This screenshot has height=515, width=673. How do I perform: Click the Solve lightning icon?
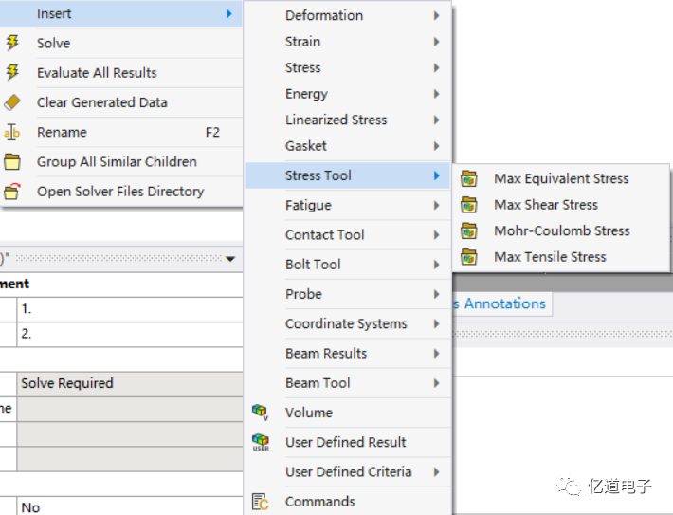pyautogui.click(x=12, y=43)
